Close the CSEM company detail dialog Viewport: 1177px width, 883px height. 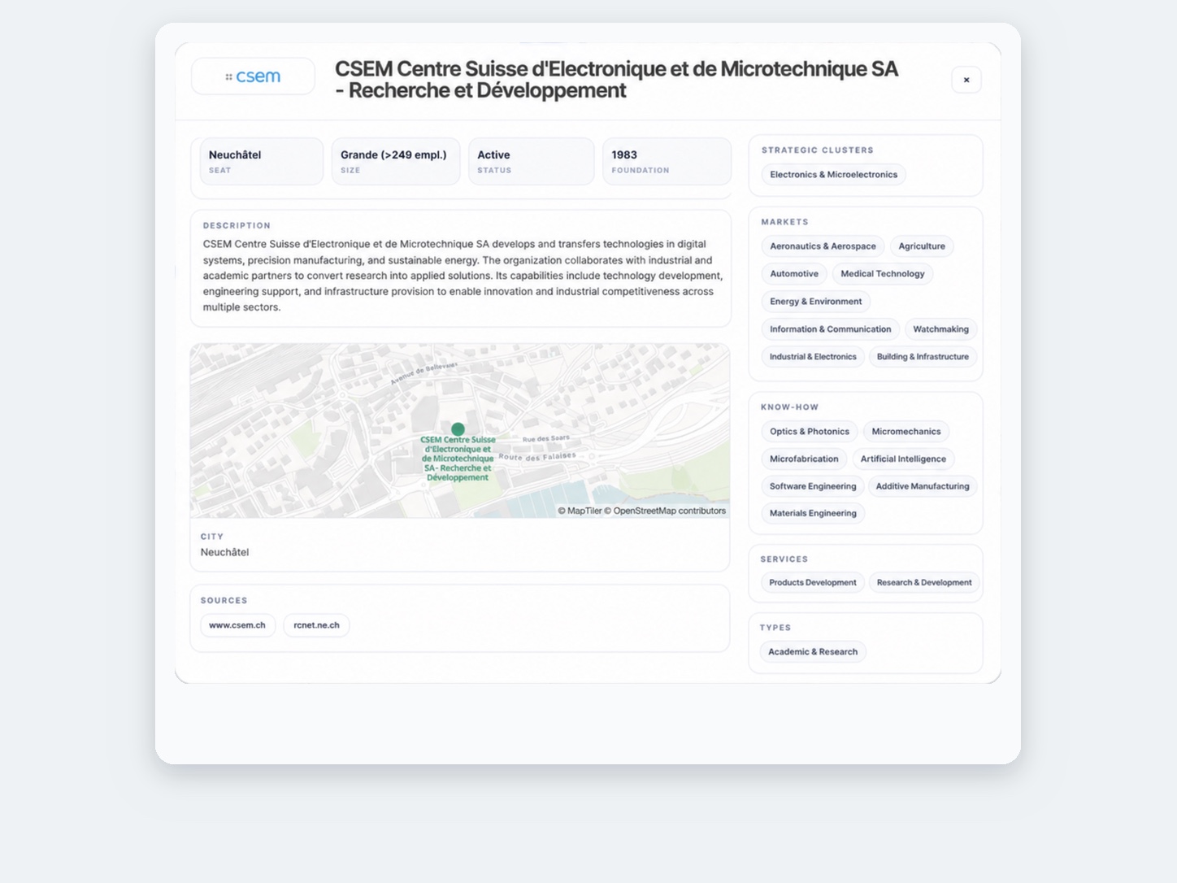[x=966, y=80]
